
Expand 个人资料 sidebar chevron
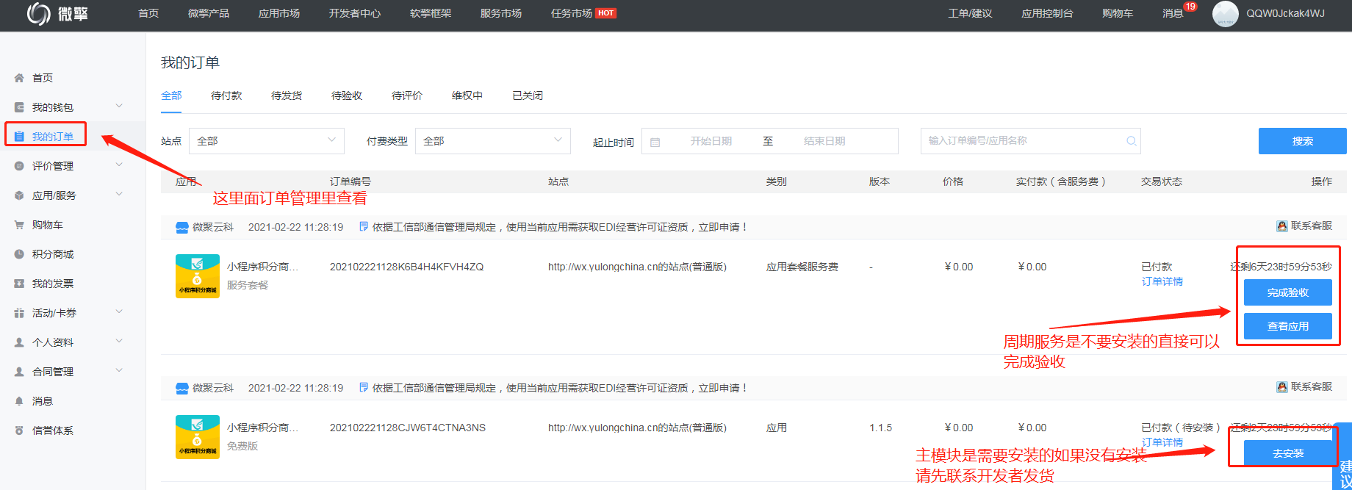119,342
